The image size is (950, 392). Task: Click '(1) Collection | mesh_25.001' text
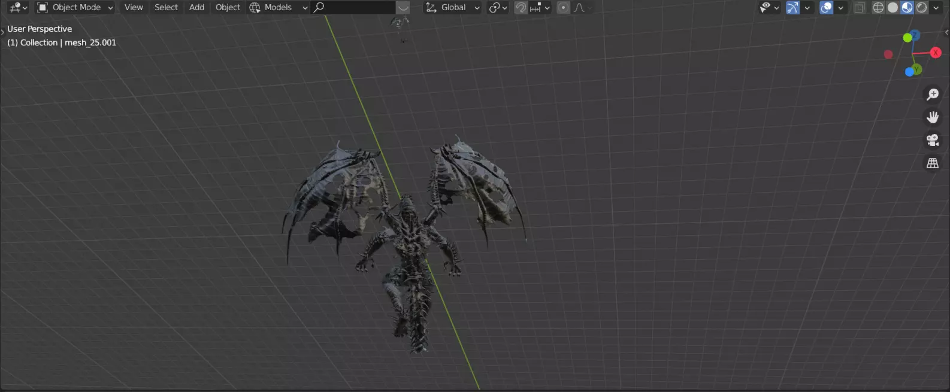coord(62,42)
